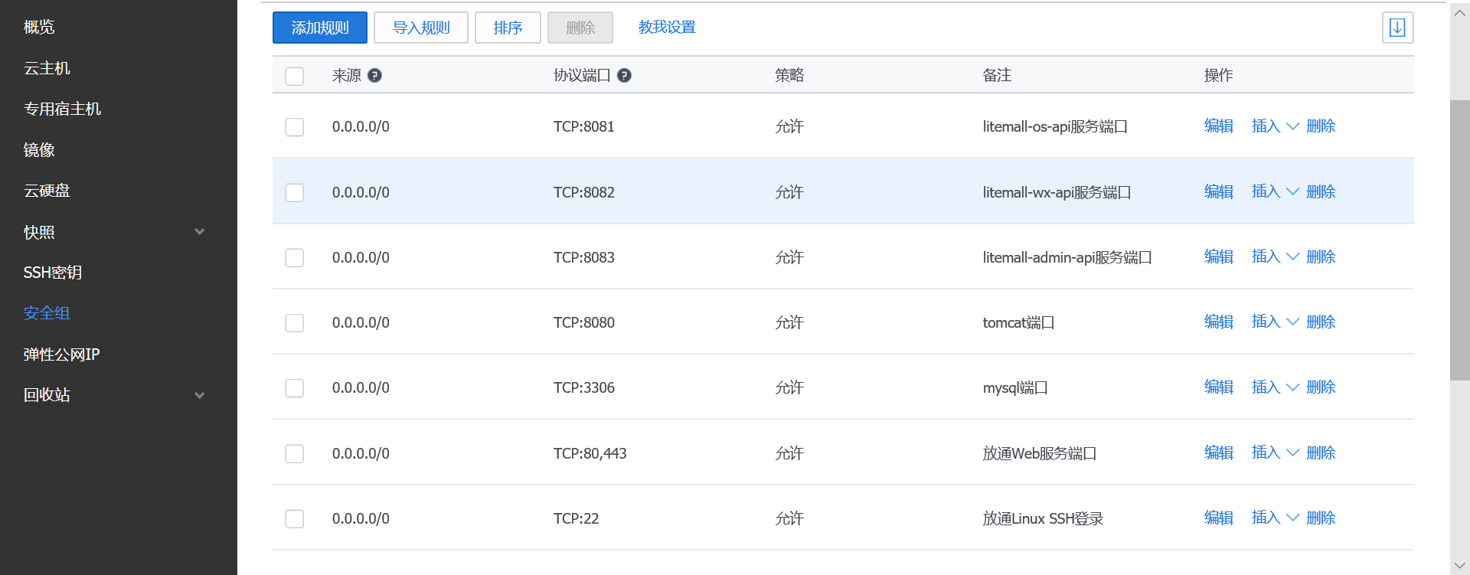Open 插入 dropdown for TCP:8082 rule
Viewport: 1470px width, 575px height.
(1275, 191)
